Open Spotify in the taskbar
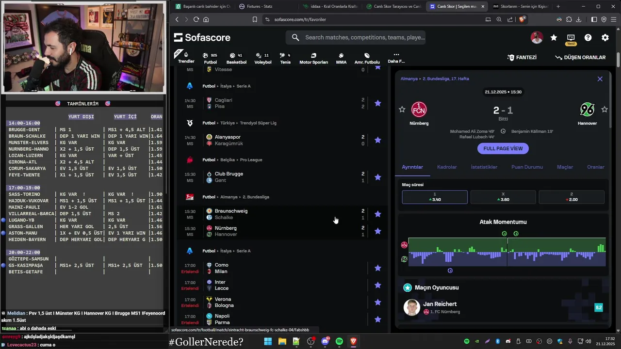This screenshot has height=349, width=621. point(339,341)
